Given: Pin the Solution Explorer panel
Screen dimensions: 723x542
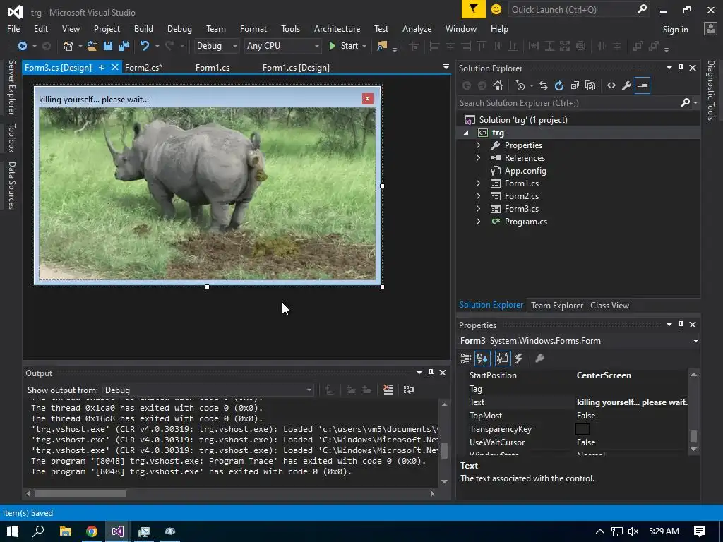Looking at the screenshot, I should (681, 68).
